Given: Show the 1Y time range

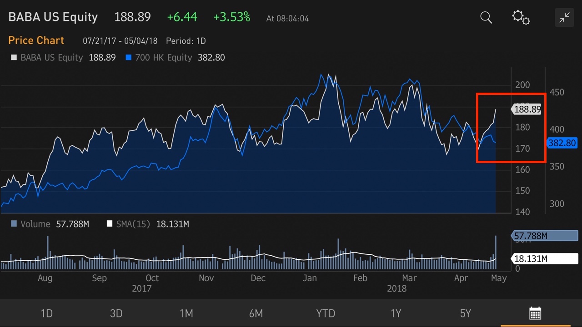Looking at the screenshot, I should point(396,313).
